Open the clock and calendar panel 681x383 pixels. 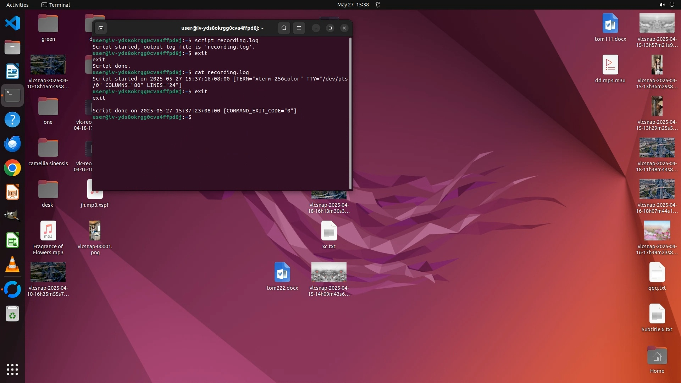coord(353,5)
